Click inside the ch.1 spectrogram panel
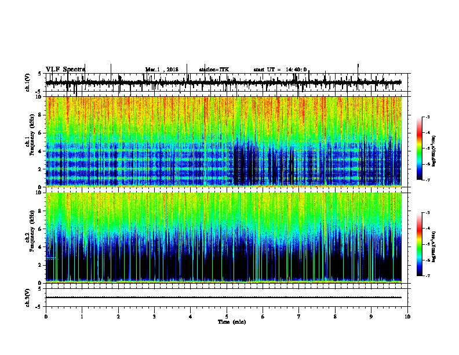Image resolution: width=459 pixels, height=355 pixels. 224,142
